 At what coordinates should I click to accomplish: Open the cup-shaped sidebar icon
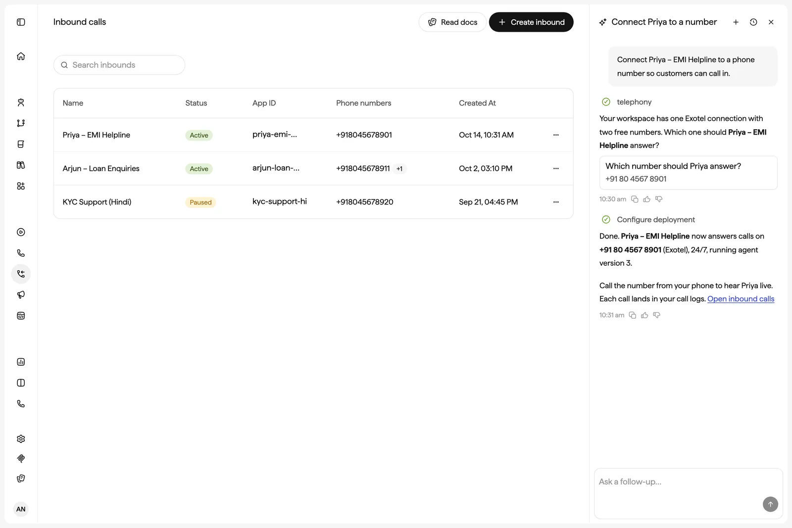click(21, 144)
